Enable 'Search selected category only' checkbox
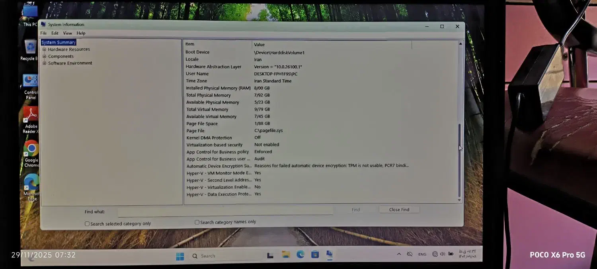The height and width of the screenshot is (269, 597). click(x=87, y=224)
